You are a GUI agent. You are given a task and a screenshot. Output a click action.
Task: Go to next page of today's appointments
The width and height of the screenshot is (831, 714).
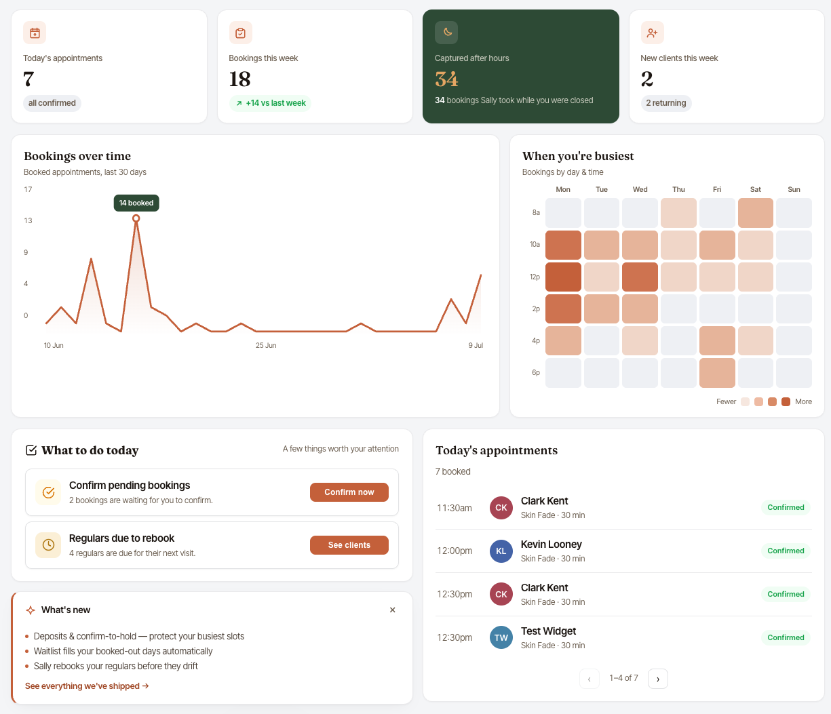click(x=658, y=679)
